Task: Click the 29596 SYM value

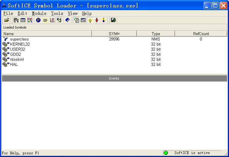Action: (114, 39)
